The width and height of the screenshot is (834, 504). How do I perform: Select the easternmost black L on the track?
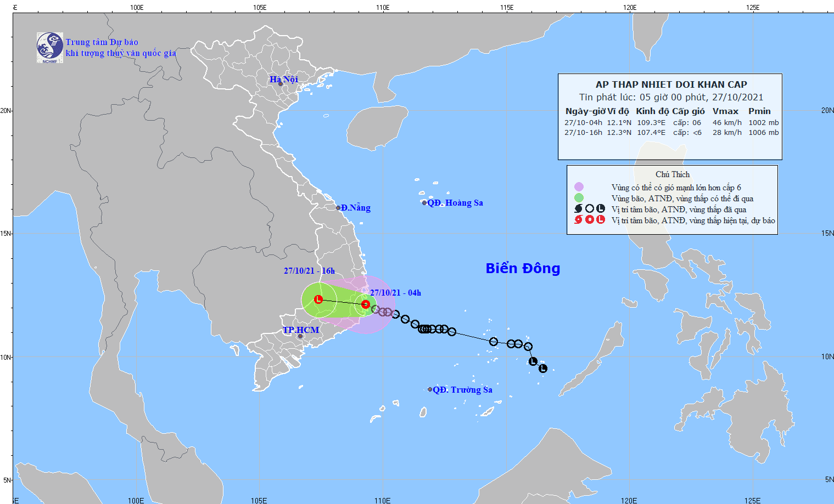(x=542, y=369)
